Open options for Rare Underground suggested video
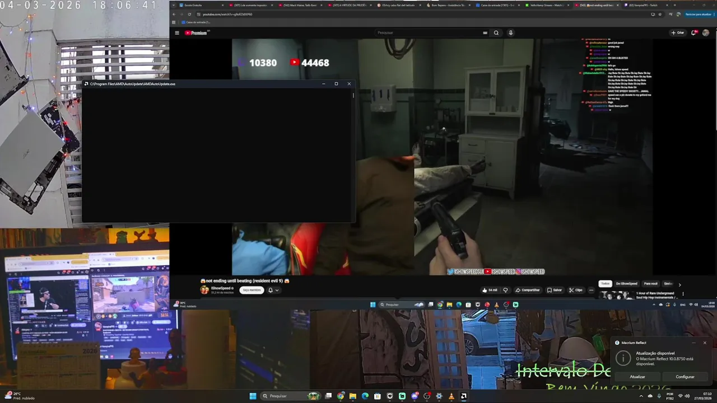The width and height of the screenshot is (717, 403). pos(683,294)
